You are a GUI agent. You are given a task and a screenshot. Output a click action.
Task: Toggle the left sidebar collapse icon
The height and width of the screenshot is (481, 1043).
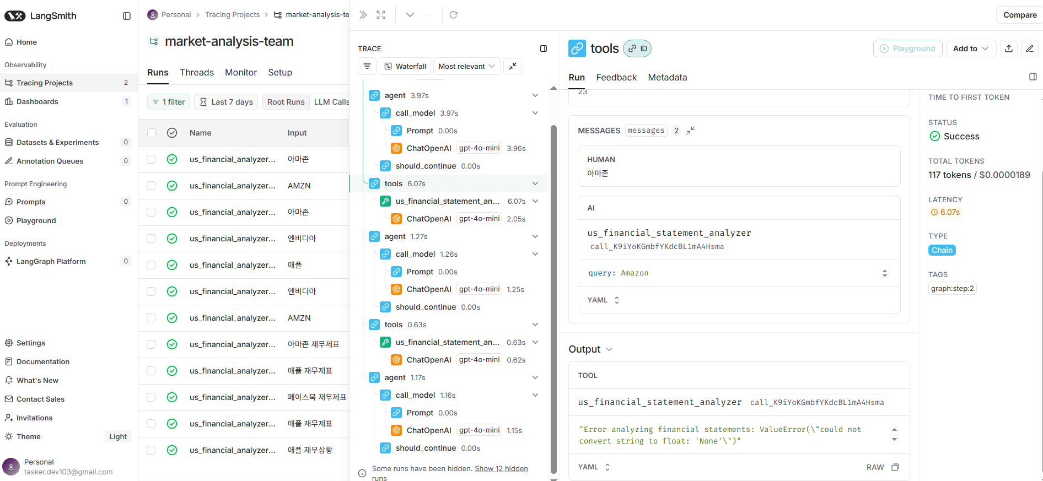(127, 16)
